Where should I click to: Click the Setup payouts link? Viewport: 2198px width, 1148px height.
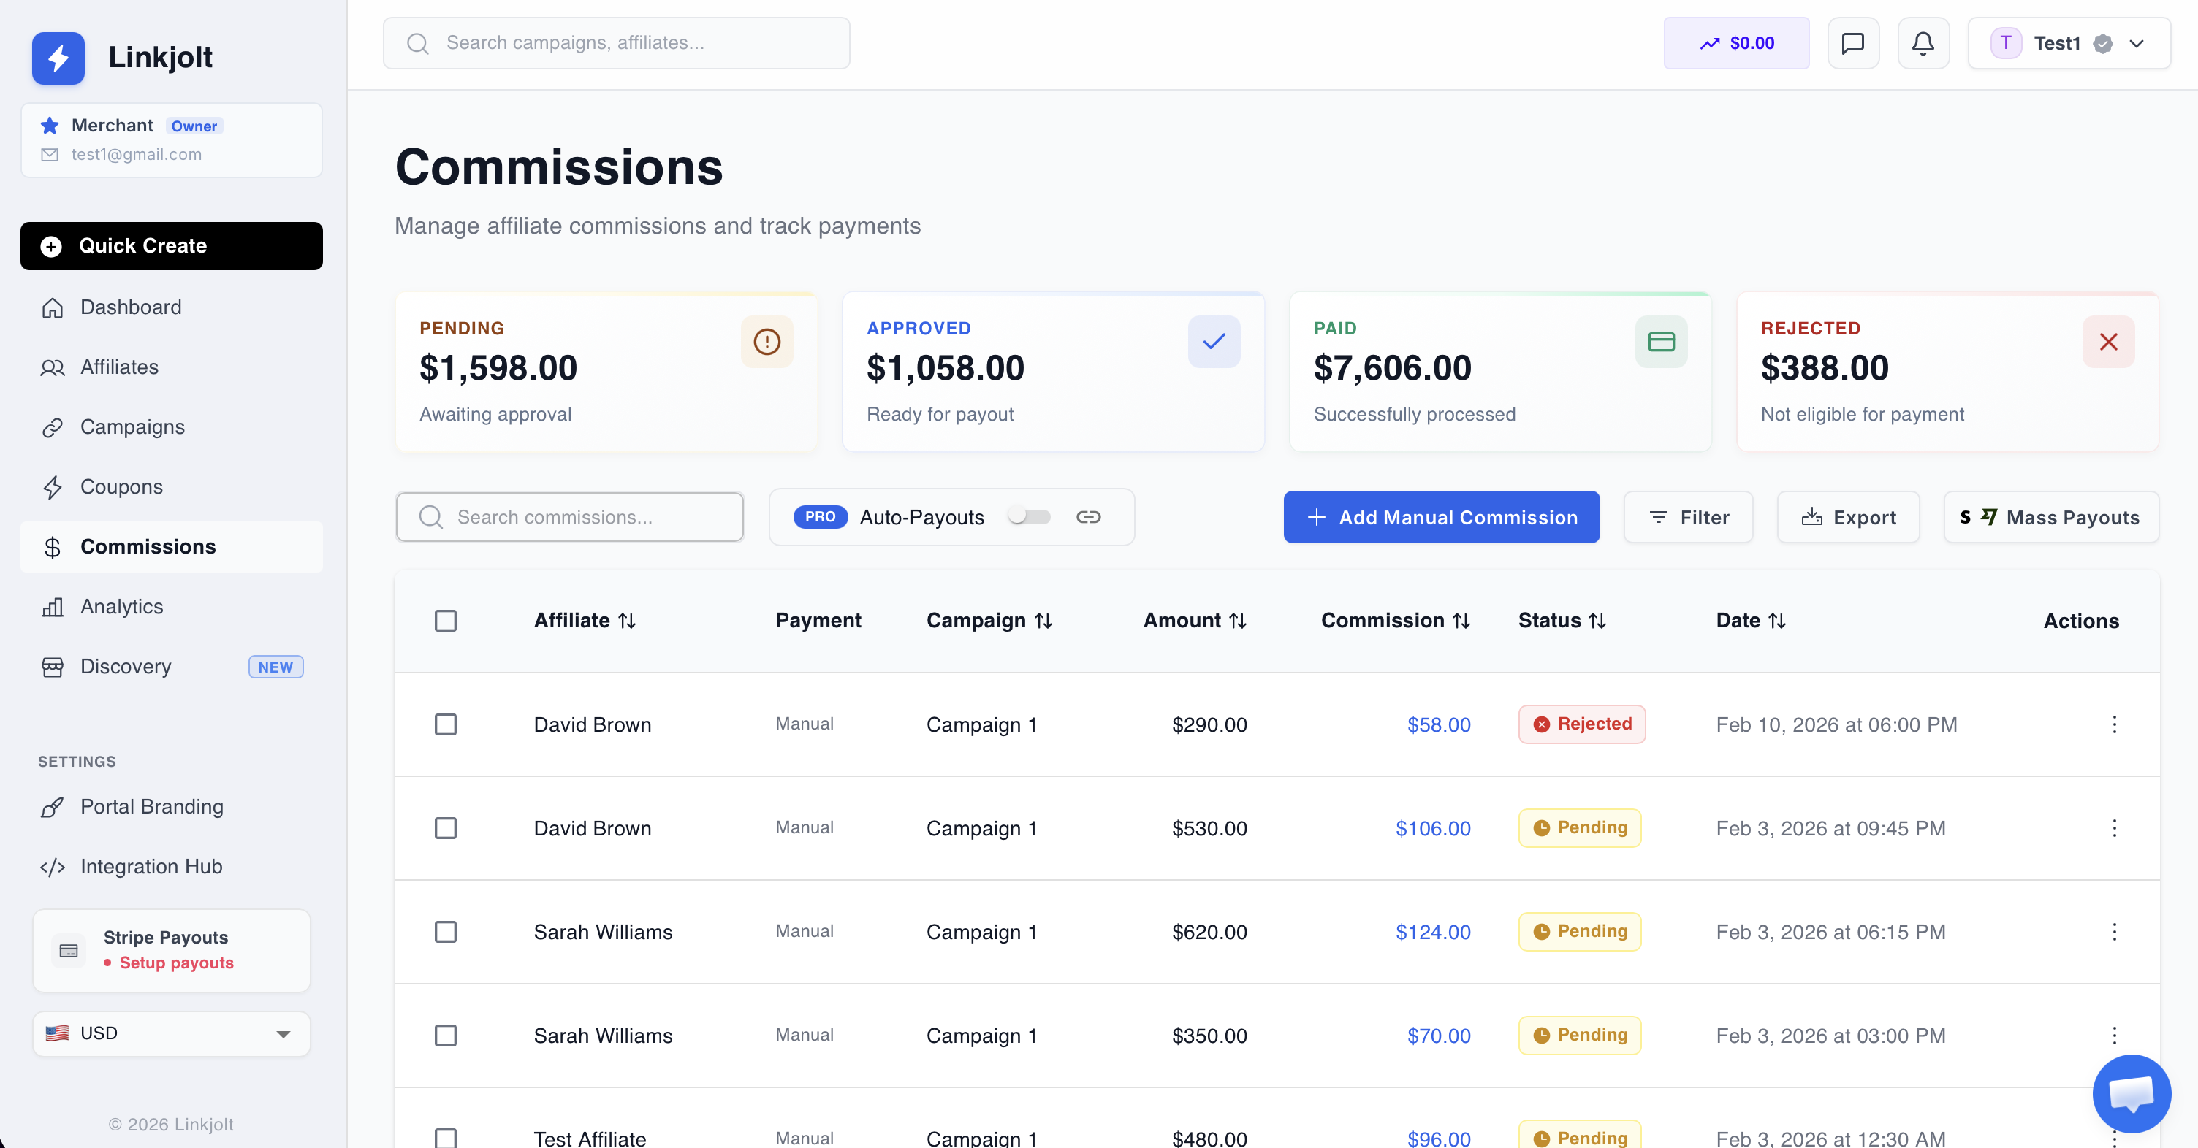click(x=176, y=962)
